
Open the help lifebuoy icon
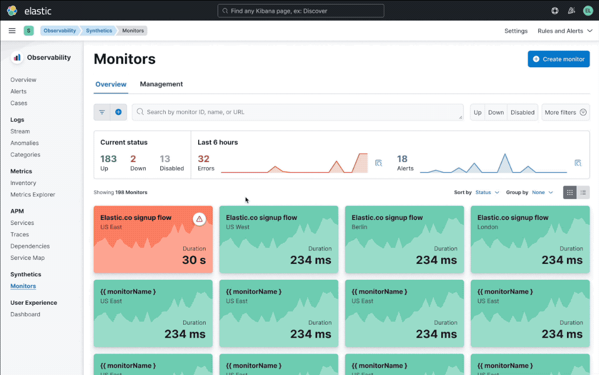point(555,10)
